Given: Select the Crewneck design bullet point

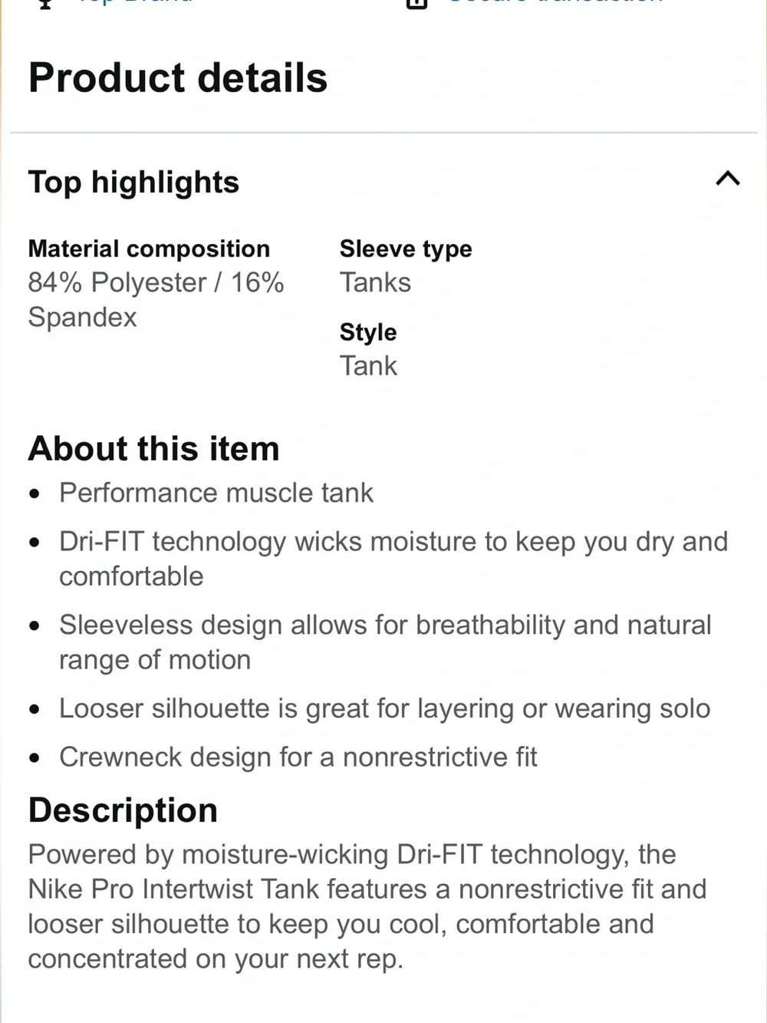Looking at the screenshot, I should (298, 757).
